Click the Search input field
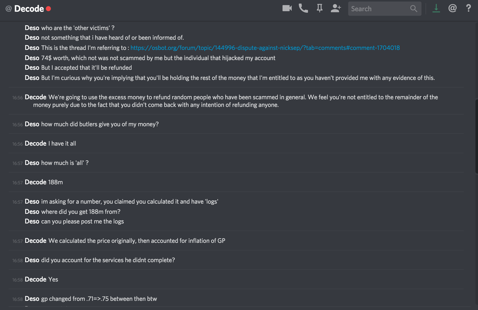The height and width of the screenshot is (310, 478). 379,9
